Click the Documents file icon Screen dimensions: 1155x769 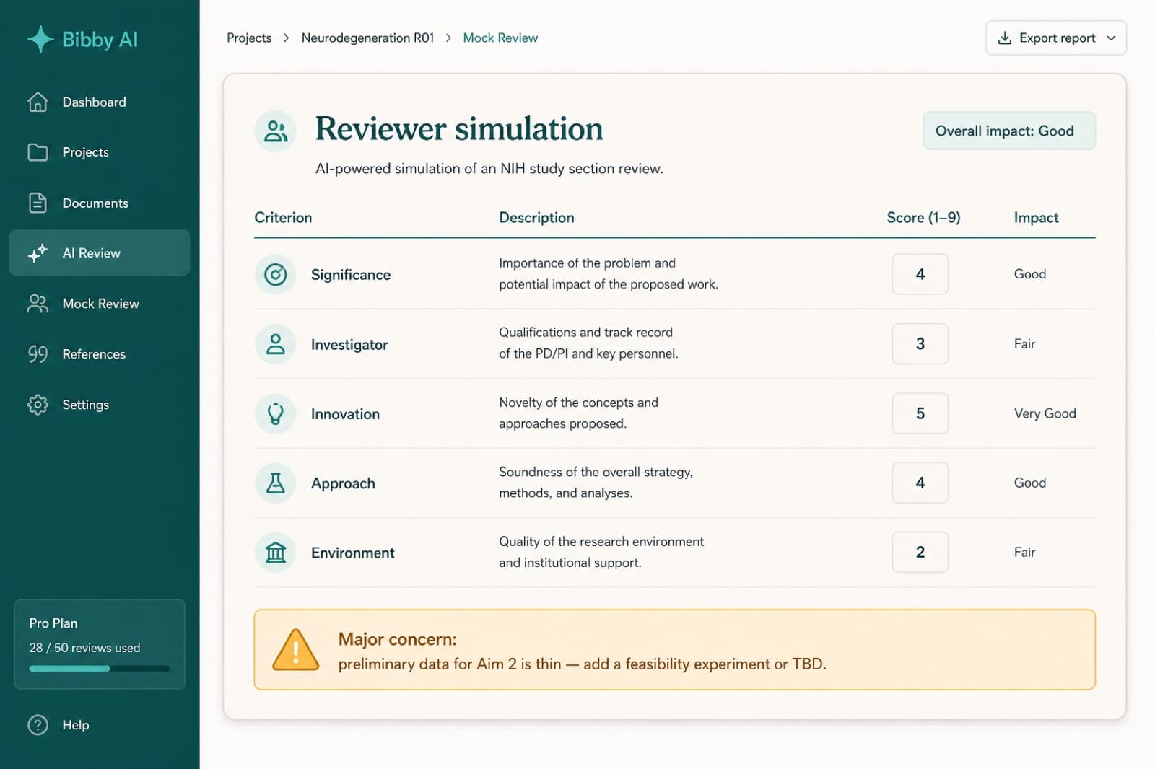pos(38,203)
